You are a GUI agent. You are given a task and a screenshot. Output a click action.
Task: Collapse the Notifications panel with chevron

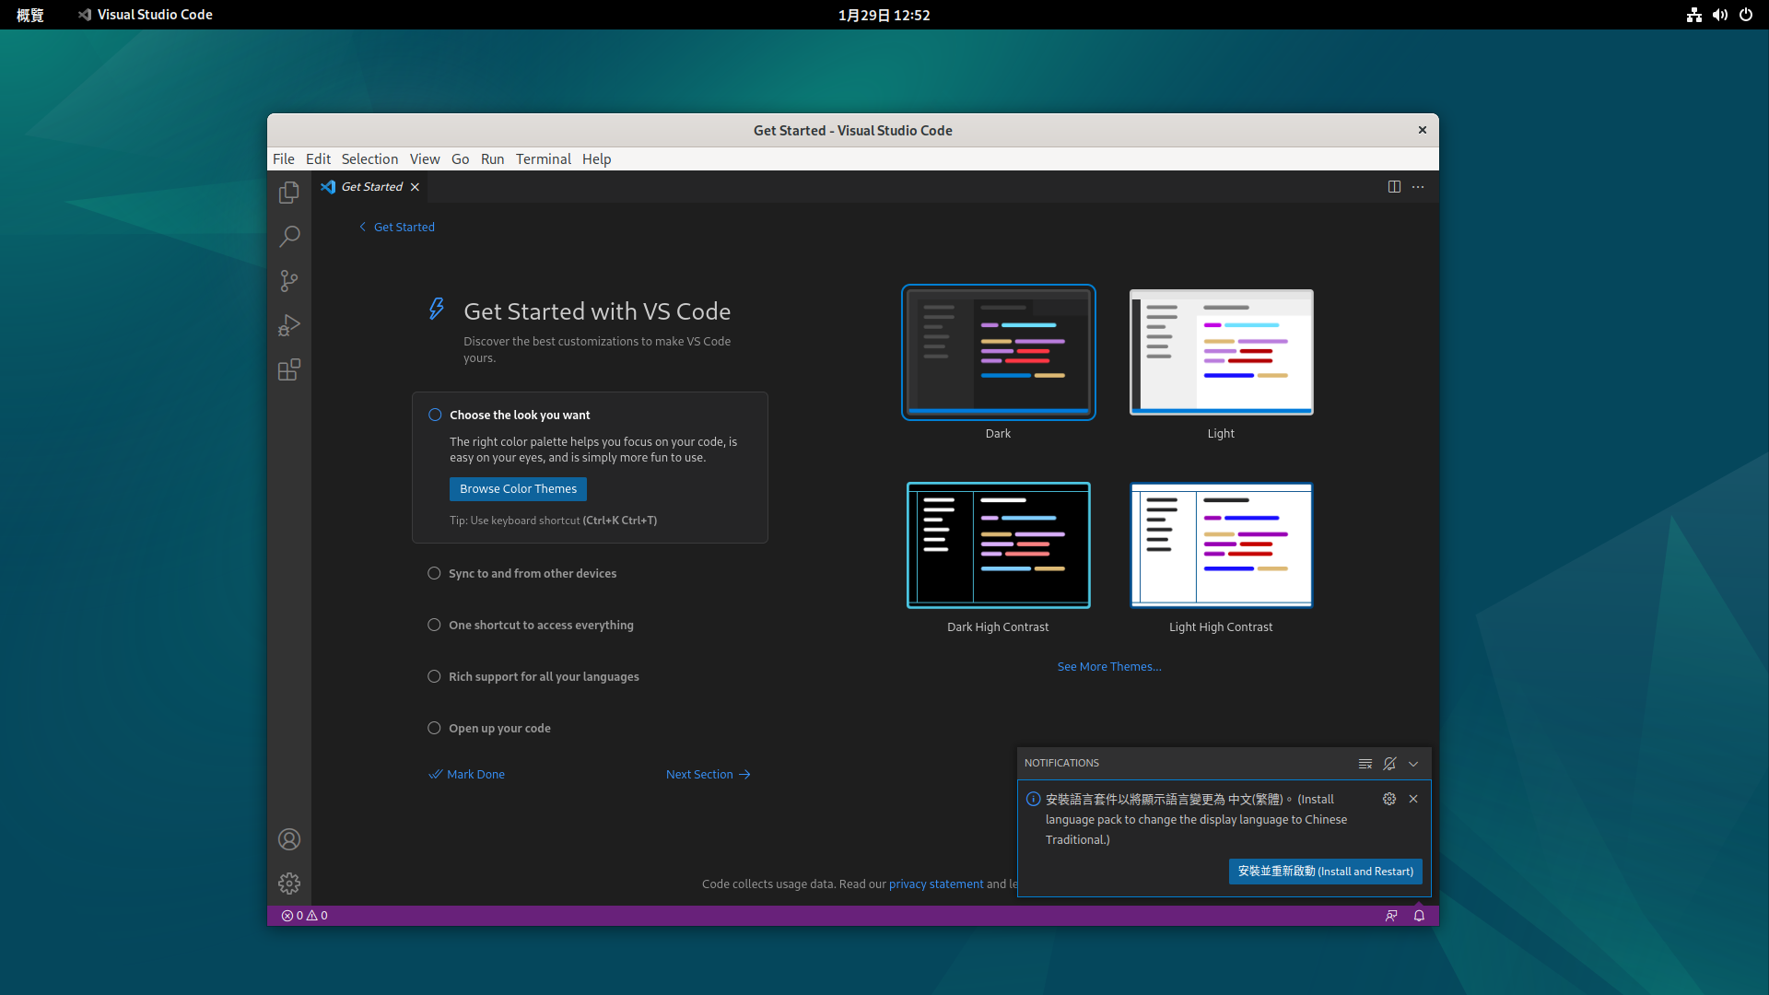pyautogui.click(x=1413, y=764)
